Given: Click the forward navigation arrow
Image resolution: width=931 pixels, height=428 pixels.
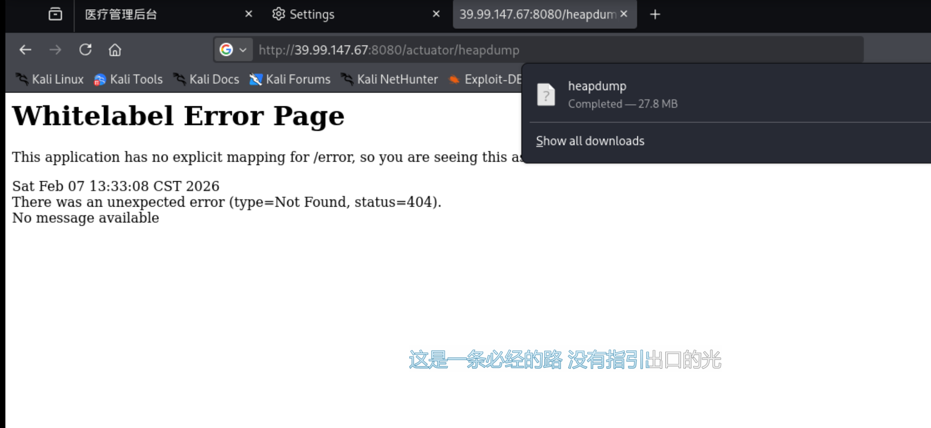Looking at the screenshot, I should click(x=55, y=50).
